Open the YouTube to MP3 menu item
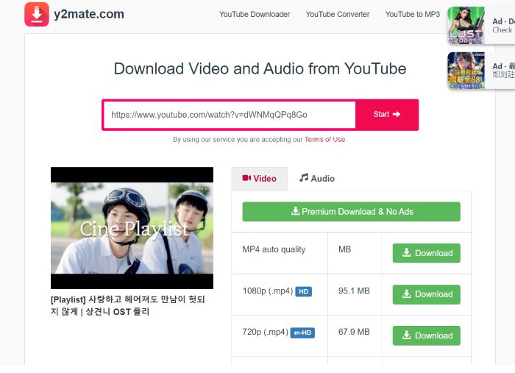 tap(413, 15)
